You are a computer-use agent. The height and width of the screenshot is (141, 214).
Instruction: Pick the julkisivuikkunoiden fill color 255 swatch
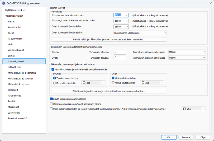click(194, 109)
